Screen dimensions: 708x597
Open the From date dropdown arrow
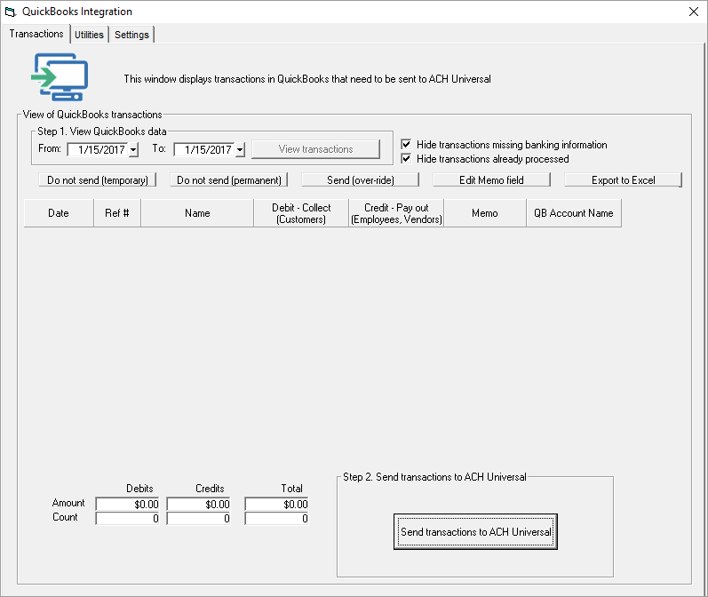pos(133,149)
